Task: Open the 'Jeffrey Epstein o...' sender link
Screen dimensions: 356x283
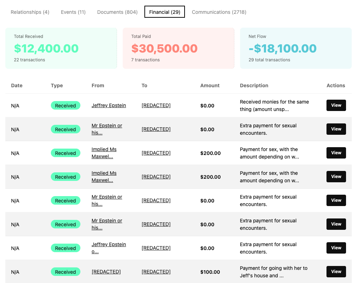Action: (108, 248)
